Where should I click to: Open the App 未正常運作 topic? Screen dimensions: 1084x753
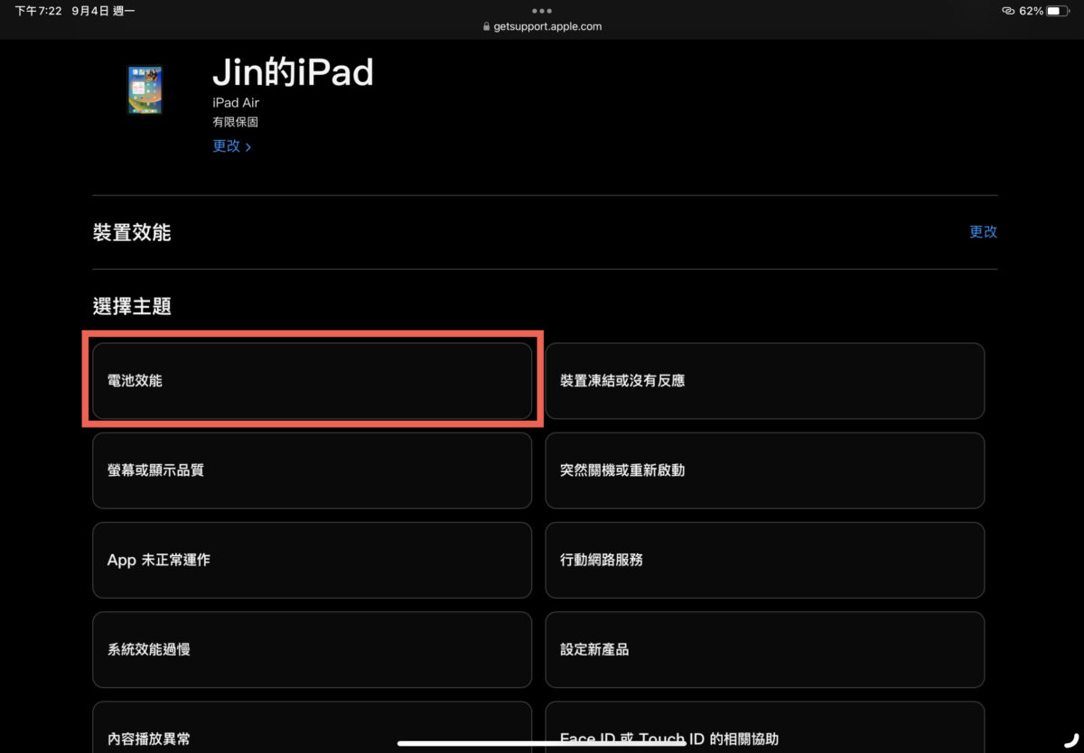(312, 560)
